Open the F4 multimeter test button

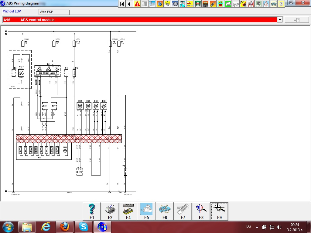pos(128,211)
